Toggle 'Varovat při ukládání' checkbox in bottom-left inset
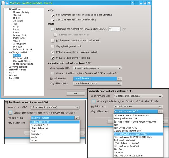This screenshot has width=169, height=158. pyautogui.click(x=10, y=113)
